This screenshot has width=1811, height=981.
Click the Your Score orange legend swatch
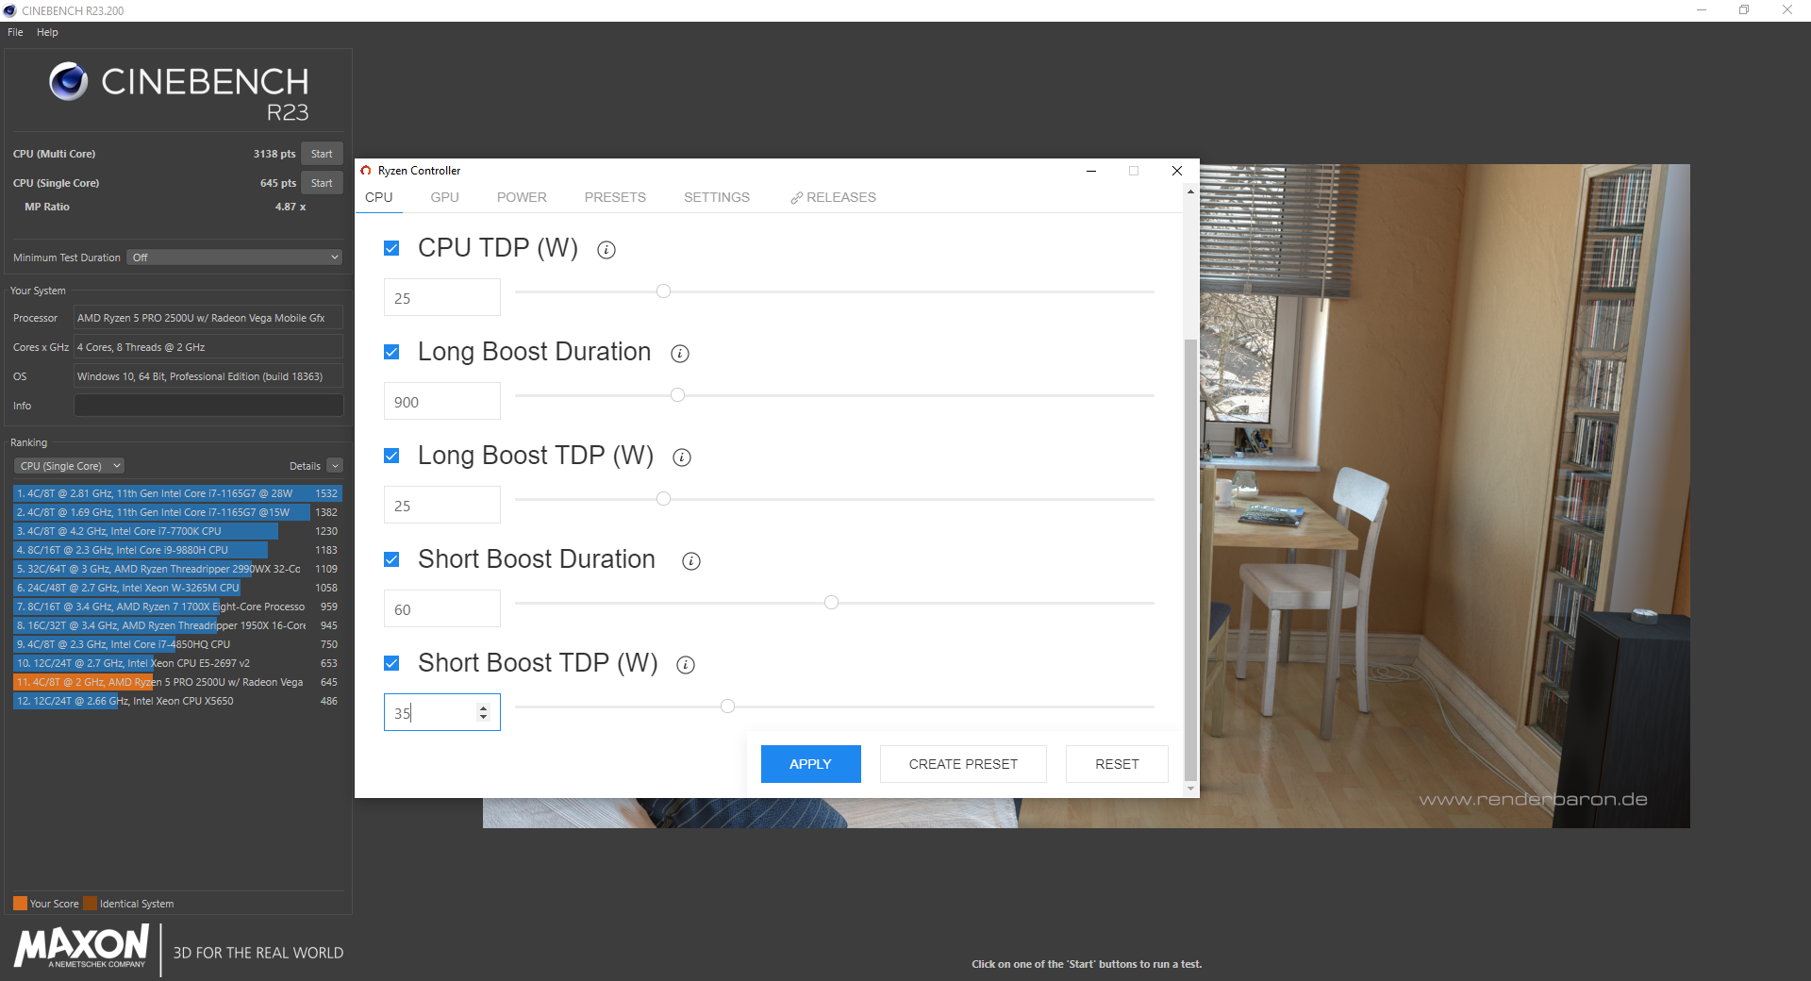pos(20,903)
